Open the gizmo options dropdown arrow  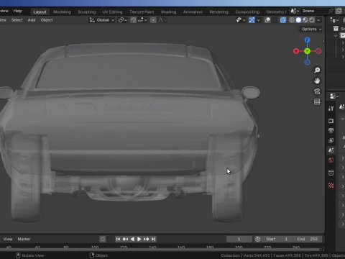coord(258,20)
